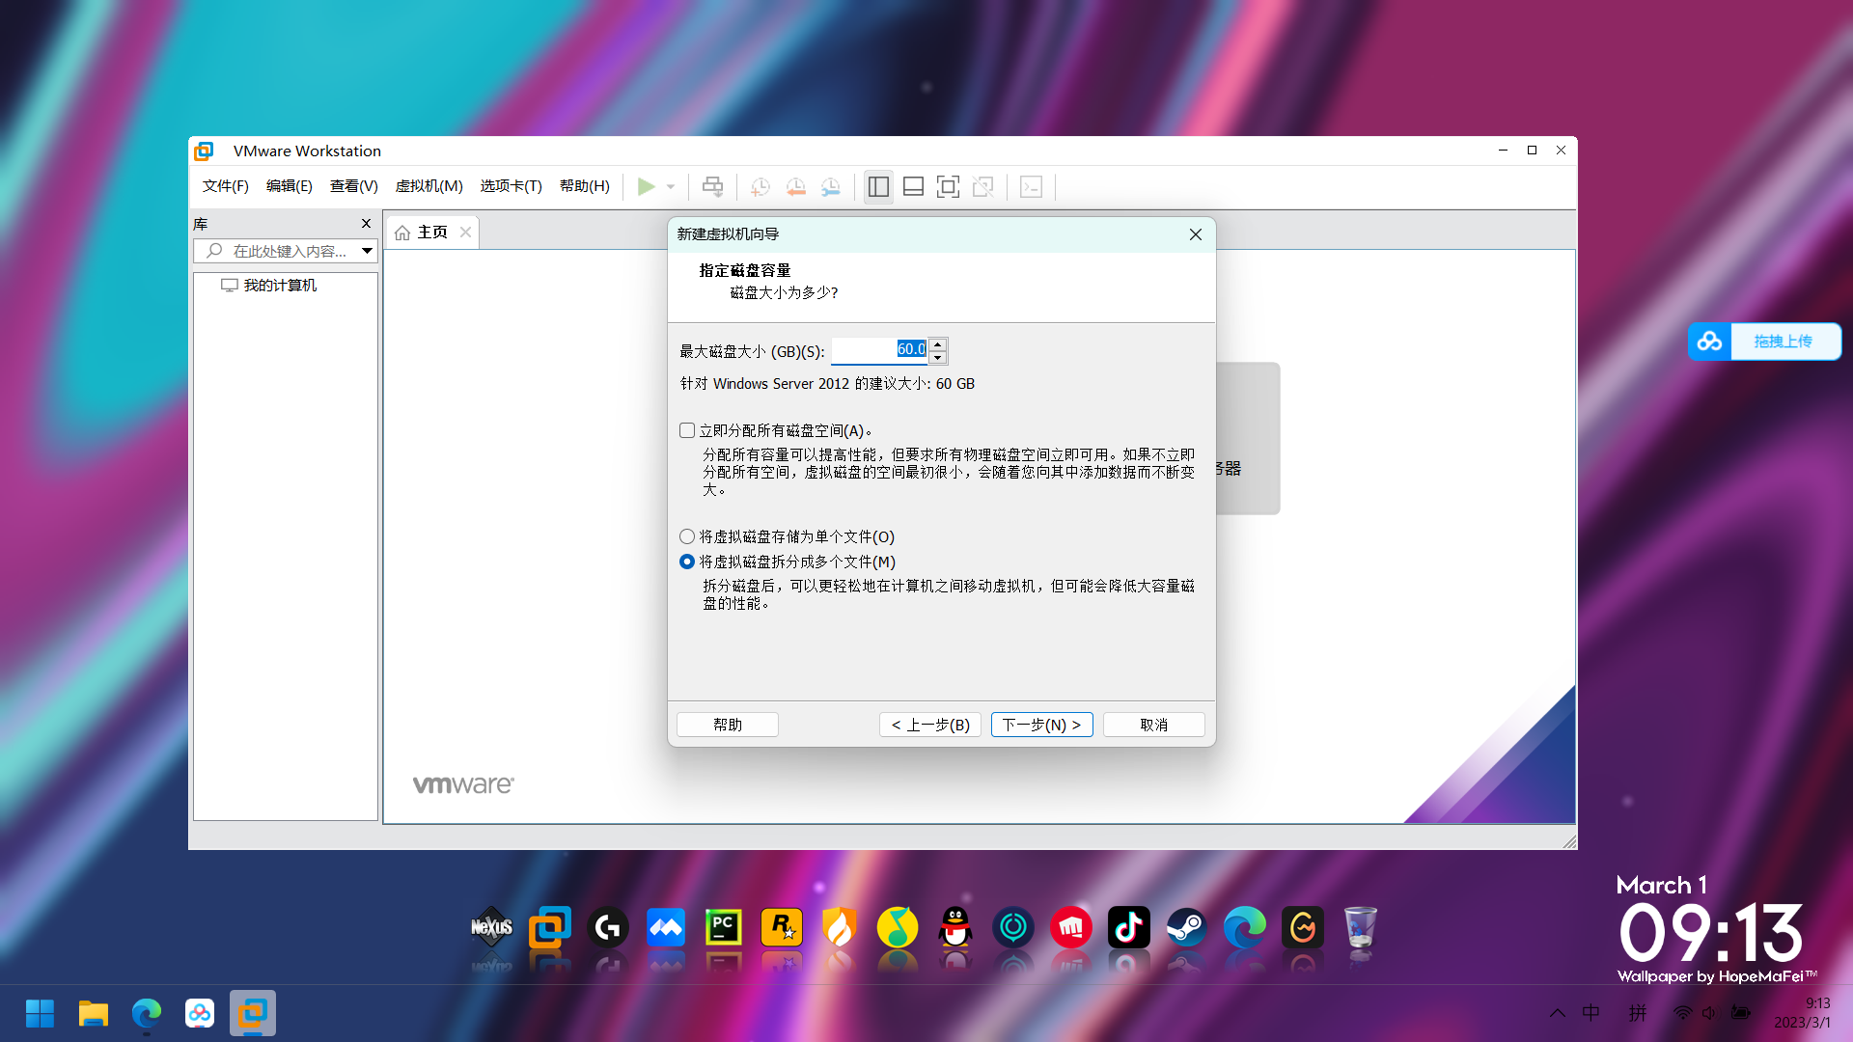Select 将虚拟磁盘拆分成多个文件 radio option

click(687, 562)
